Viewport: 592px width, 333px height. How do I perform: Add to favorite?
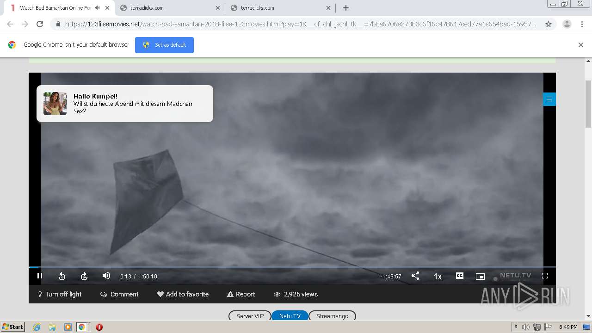pos(183,294)
